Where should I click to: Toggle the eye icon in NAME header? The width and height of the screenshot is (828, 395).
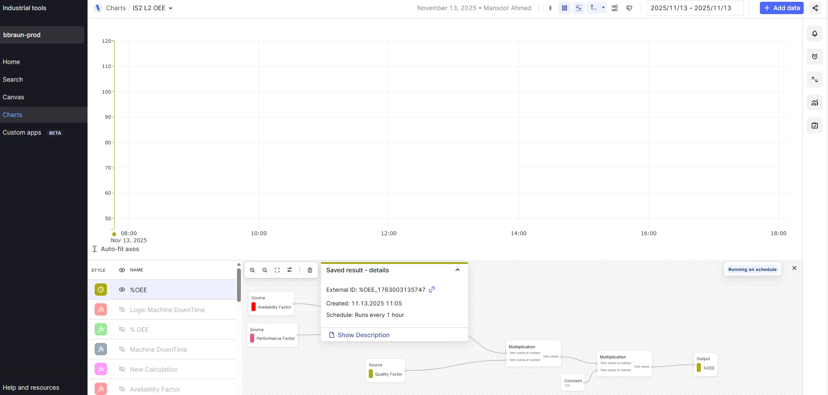coord(122,270)
